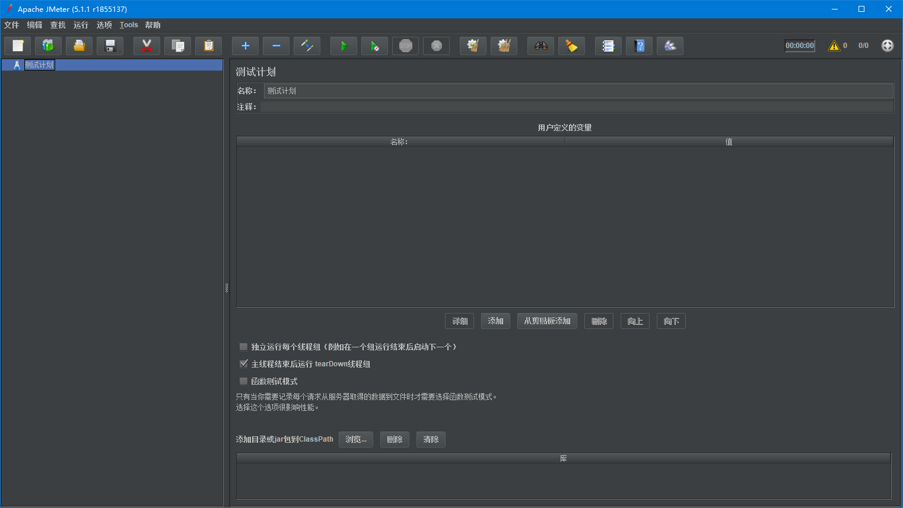Save the test plan with floppy icon
The width and height of the screenshot is (903, 508).
[110, 46]
